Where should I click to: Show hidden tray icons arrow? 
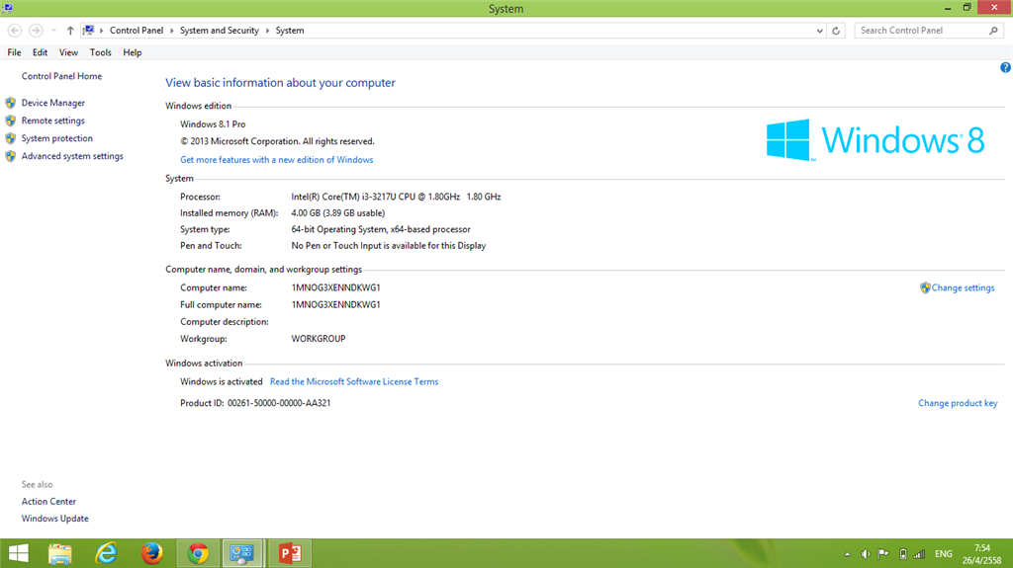(x=847, y=554)
